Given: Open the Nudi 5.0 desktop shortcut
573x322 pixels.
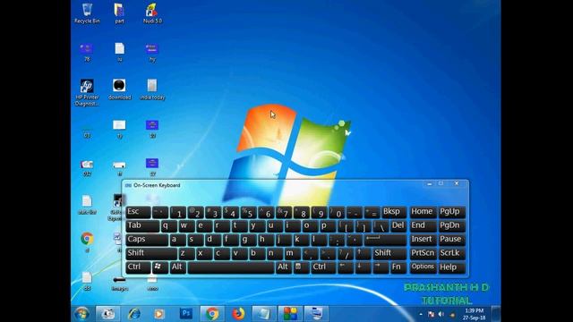Looking at the screenshot, I should 152,13.
